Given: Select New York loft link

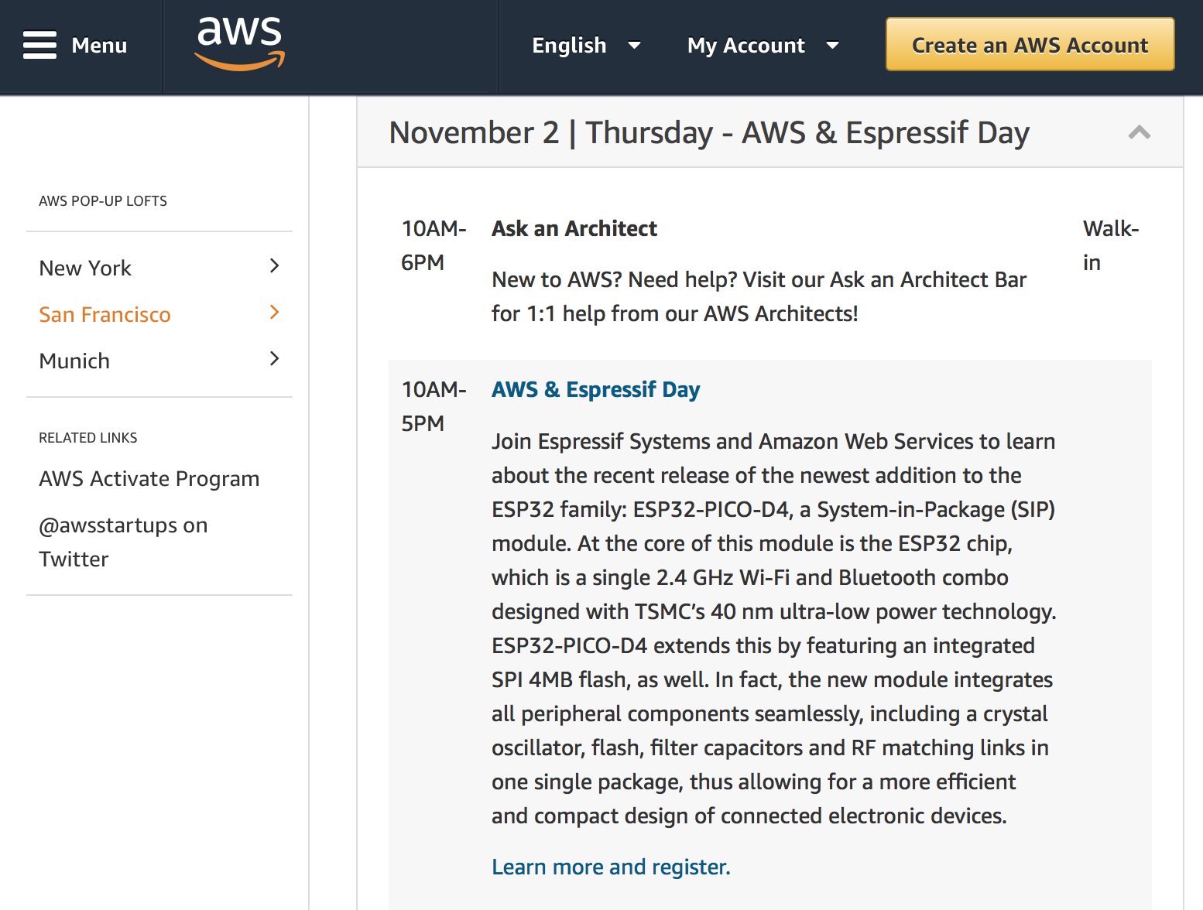Looking at the screenshot, I should click(85, 268).
